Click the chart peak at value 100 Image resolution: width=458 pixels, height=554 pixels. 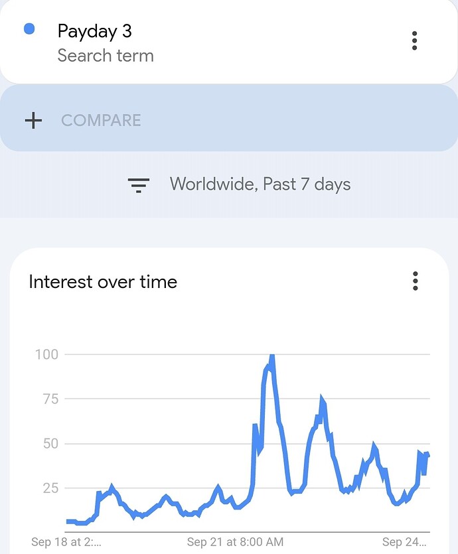click(271, 356)
